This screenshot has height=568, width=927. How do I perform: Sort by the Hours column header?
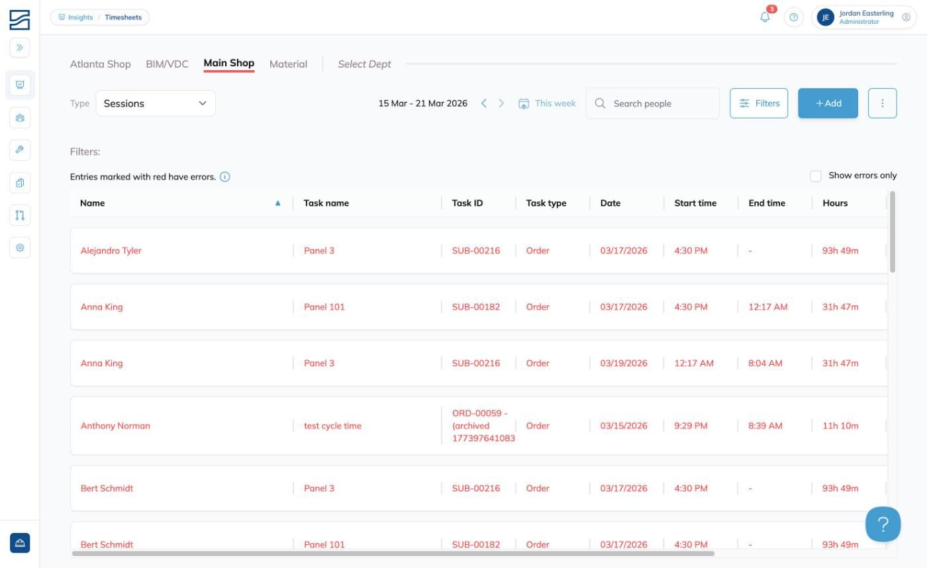(x=835, y=203)
